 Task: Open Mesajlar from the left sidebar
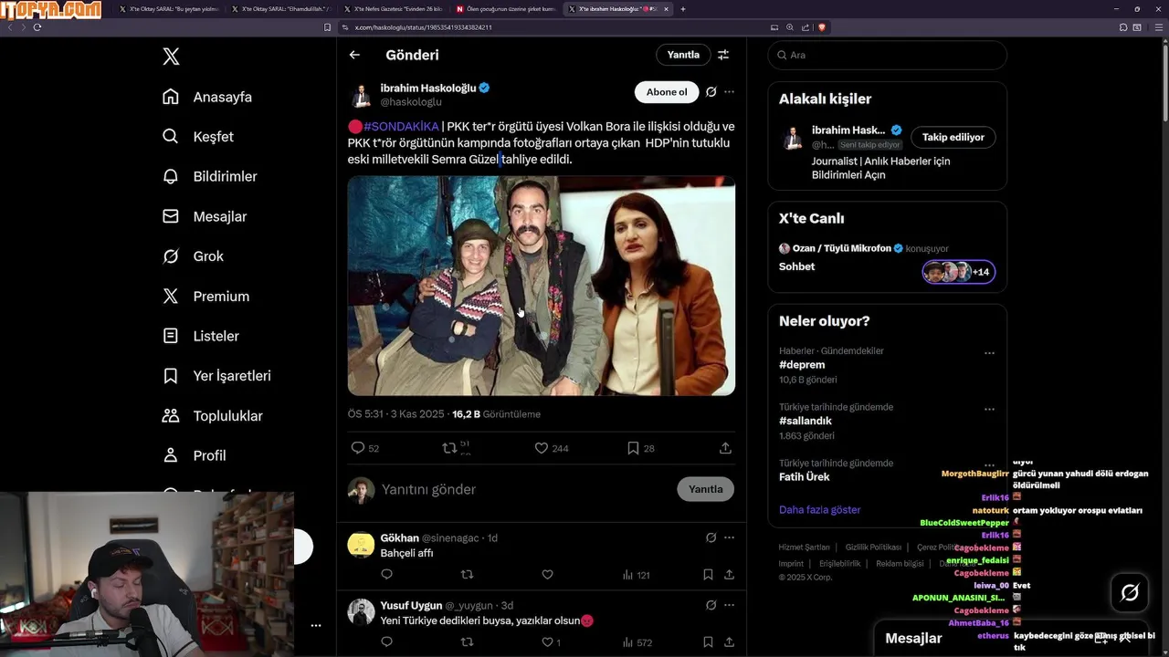pyautogui.click(x=205, y=216)
